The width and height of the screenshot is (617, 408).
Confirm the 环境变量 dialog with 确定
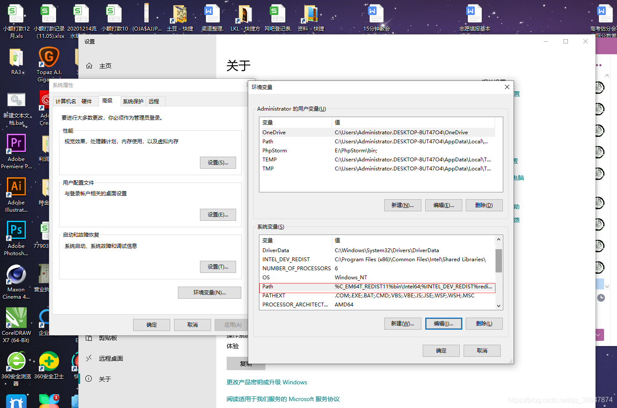pos(441,351)
